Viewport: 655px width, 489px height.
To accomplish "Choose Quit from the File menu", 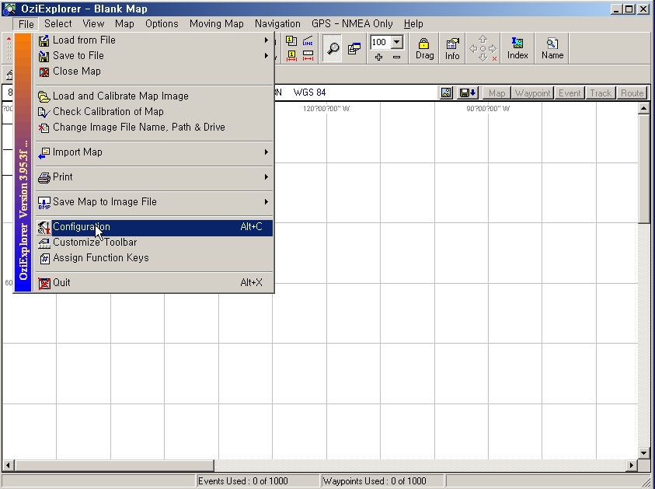I will pos(154,283).
